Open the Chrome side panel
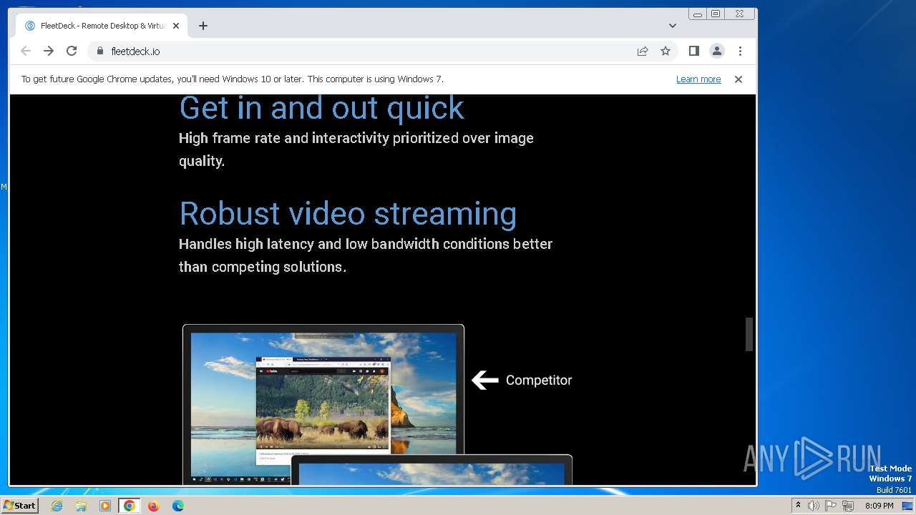 (x=693, y=51)
